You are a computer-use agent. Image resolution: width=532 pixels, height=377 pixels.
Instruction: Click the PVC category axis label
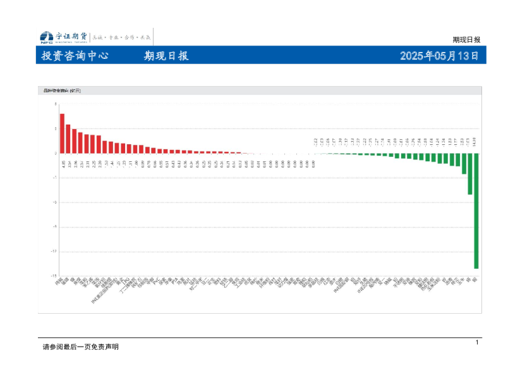(x=156, y=281)
